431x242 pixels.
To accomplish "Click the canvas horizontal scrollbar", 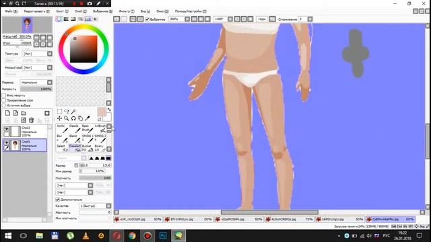I will (269, 212).
